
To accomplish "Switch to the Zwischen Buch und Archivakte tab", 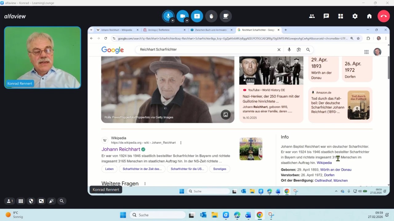I will click(211, 30).
